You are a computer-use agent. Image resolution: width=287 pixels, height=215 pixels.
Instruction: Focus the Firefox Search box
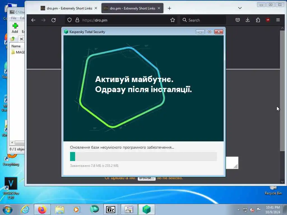[x=203, y=20]
